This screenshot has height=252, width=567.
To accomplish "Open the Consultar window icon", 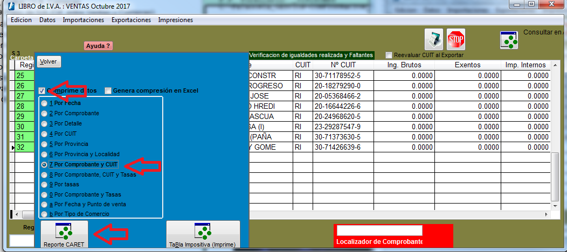I will [509, 40].
